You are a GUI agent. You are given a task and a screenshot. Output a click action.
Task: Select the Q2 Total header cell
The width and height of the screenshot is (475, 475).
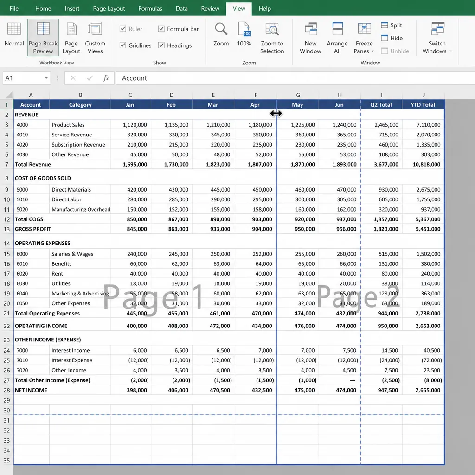pyautogui.click(x=381, y=104)
